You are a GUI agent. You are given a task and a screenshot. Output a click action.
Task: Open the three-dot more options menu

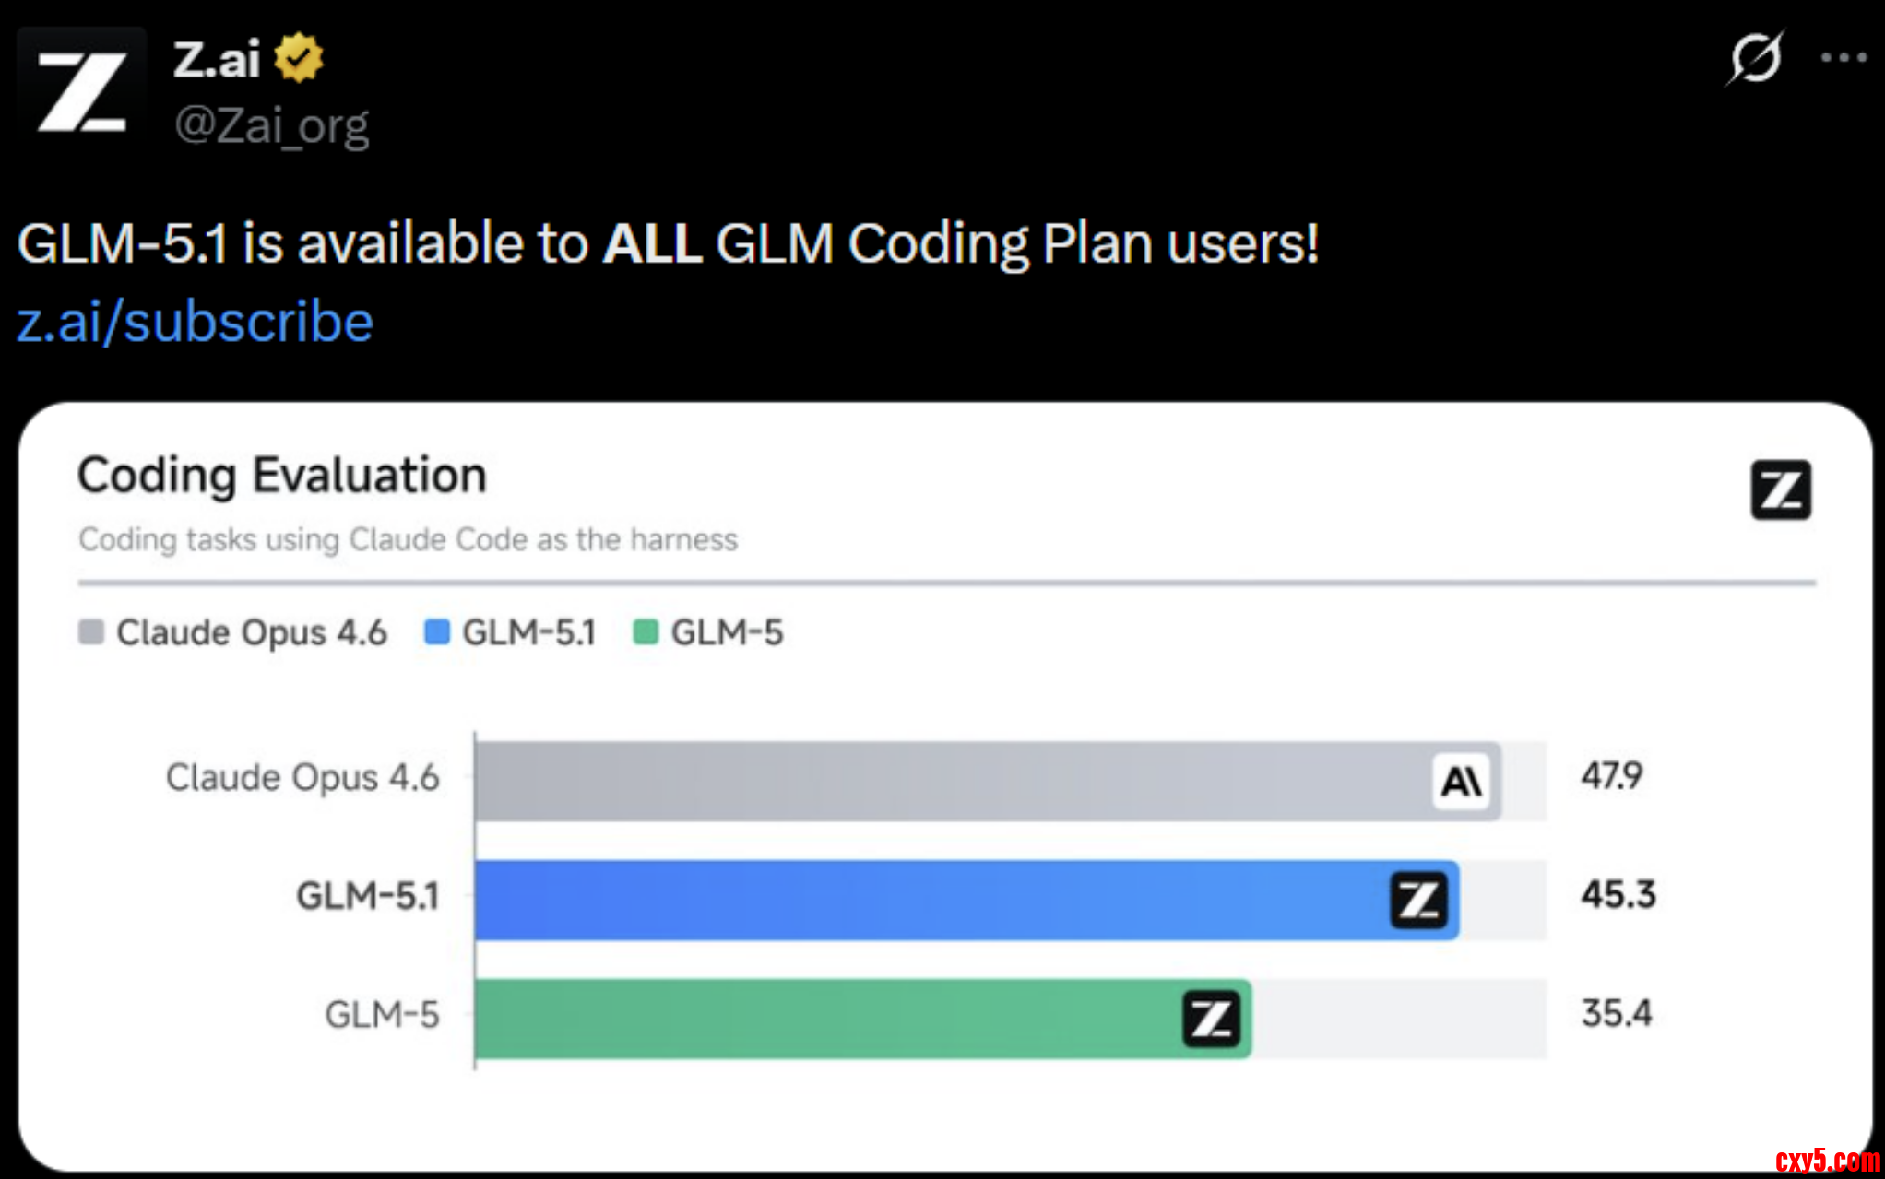(x=1843, y=58)
